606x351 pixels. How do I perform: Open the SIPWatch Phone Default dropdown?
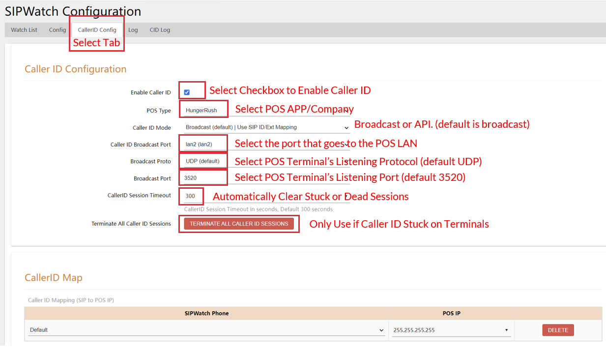click(x=205, y=330)
